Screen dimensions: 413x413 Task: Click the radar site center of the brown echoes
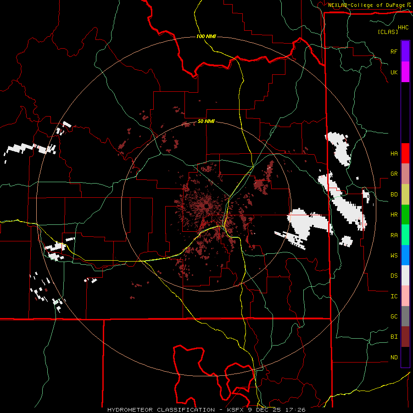[206, 206]
